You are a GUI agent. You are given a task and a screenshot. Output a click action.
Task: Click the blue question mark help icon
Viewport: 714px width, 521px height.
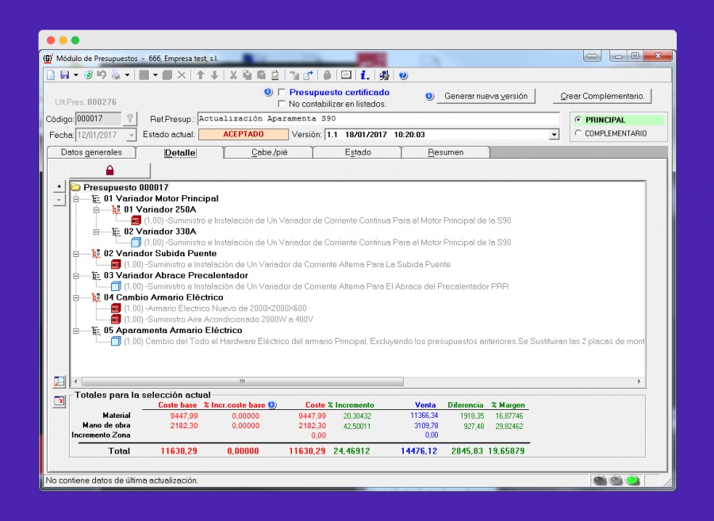[403, 75]
